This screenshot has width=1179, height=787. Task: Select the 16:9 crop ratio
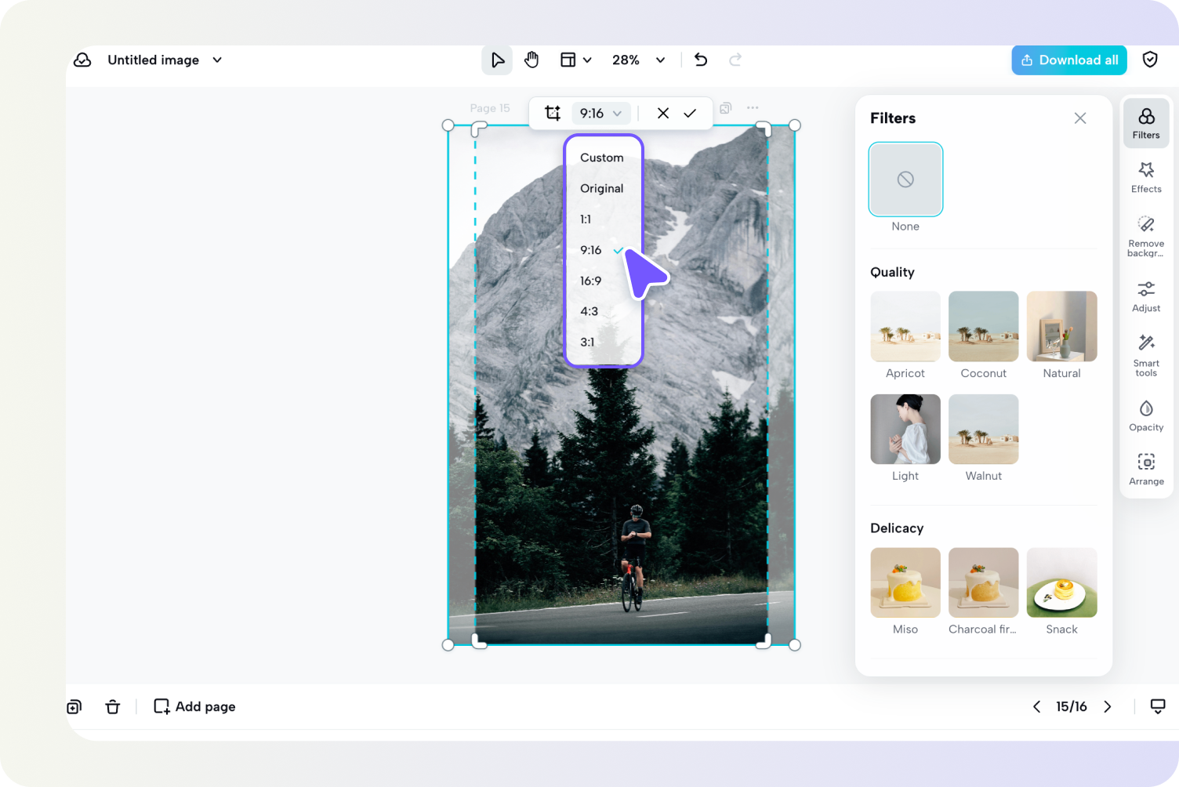click(591, 281)
